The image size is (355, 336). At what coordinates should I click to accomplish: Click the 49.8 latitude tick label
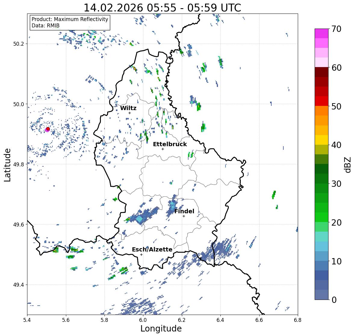(19, 164)
